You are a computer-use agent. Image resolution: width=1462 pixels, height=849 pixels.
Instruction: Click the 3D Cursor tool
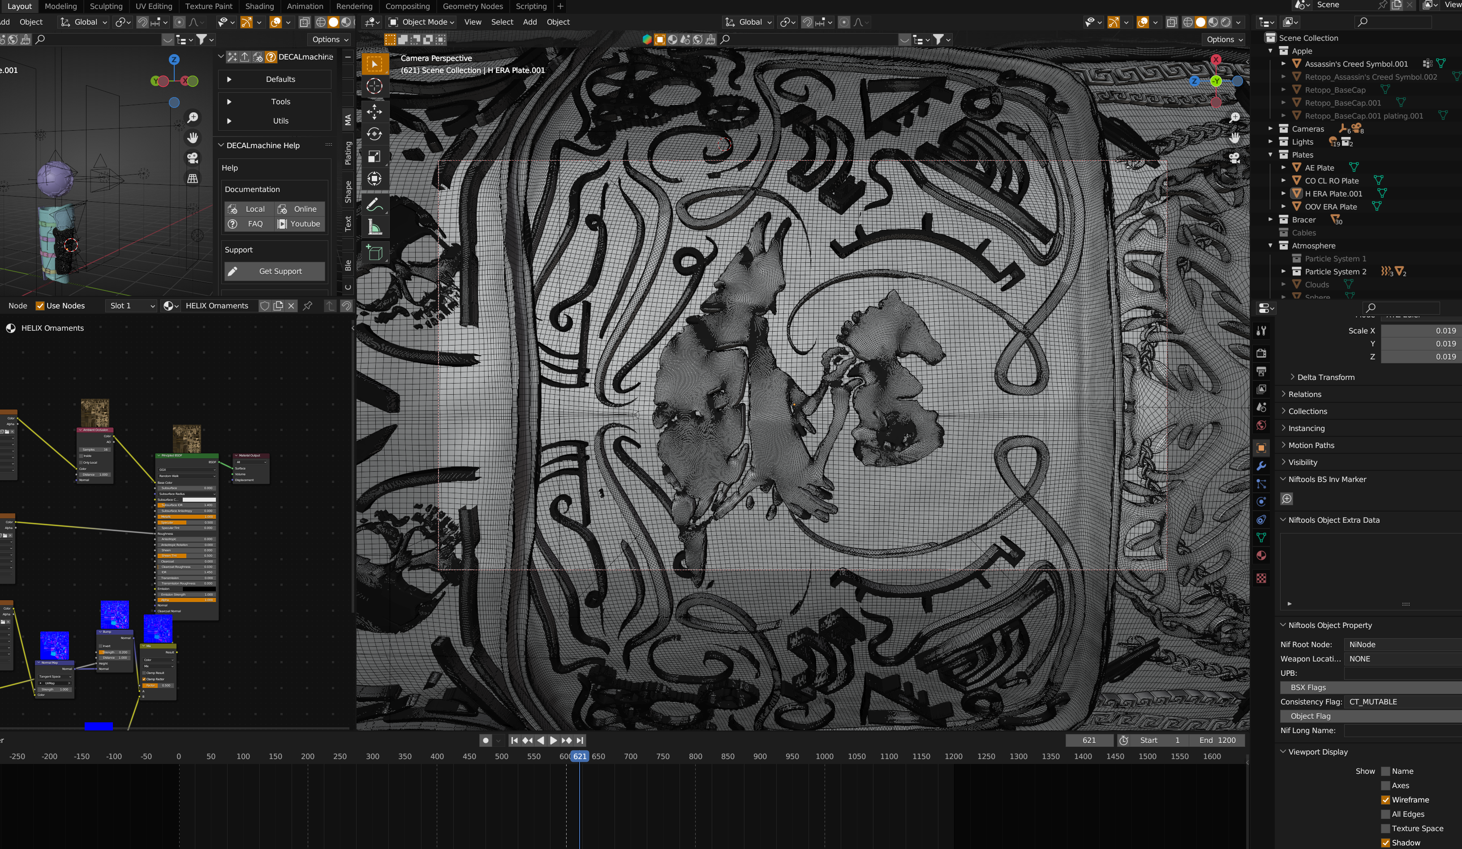point(374,86)
